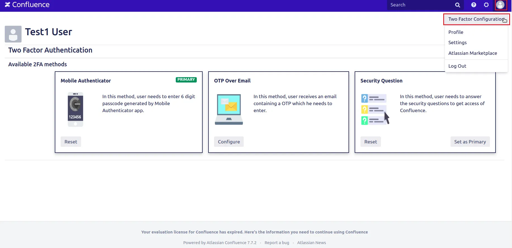Open Profile from user menu

(476, 32)
